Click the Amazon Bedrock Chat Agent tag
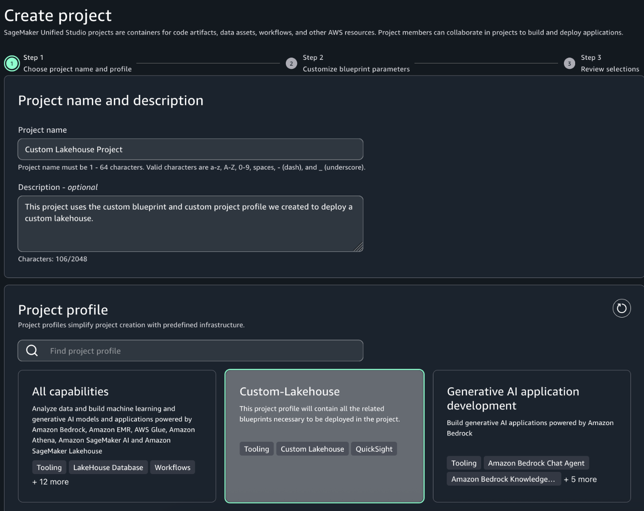The height and width of the screenshot is (511, 644). [536, 463]
